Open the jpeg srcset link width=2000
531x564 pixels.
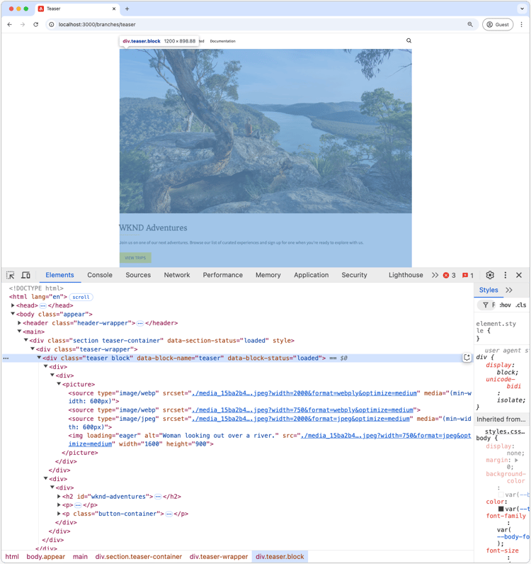[x=301, y=419]
